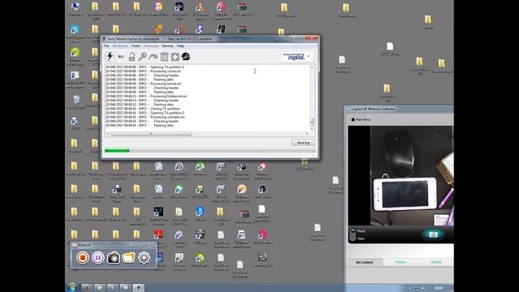Switch to the Photos tab

pos(401,262)
